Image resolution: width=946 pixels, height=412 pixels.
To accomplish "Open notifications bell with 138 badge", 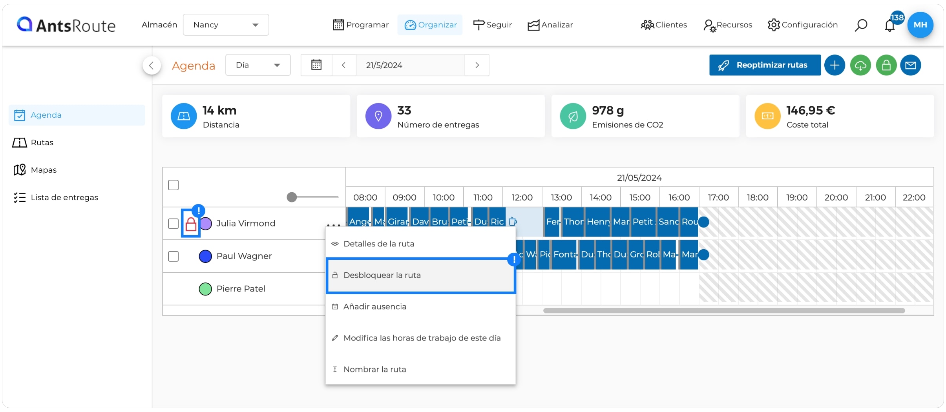I will click(x=890, y=25).
